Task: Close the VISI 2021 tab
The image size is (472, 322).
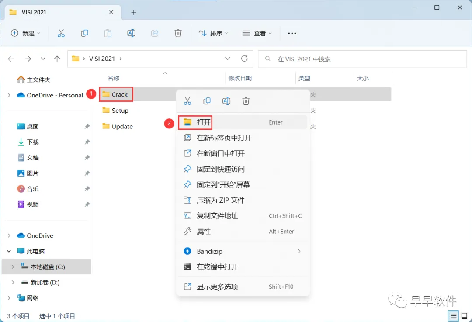Action: coord(111,12)
